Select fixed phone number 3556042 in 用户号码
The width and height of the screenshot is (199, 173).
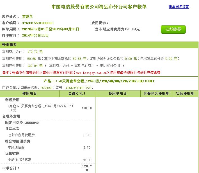(x=46, y=88)
